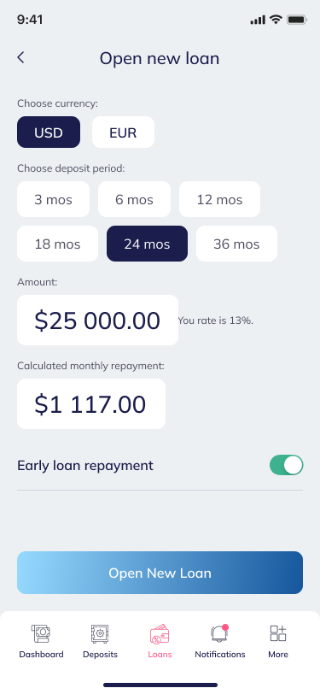Click the Open New Loan button
The width and height of the screenshot is (320, 694).
tap(160, 573)
